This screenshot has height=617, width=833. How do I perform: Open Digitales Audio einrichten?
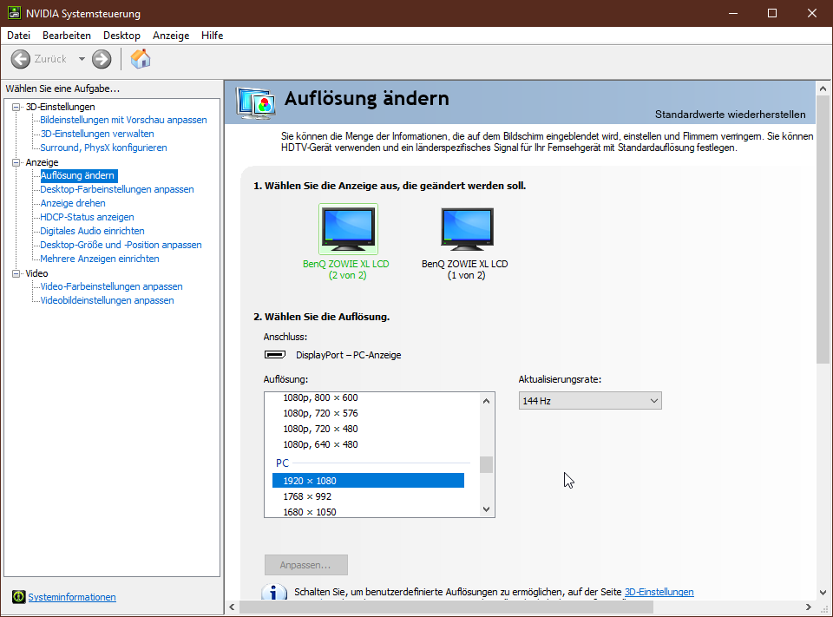(93, 231)
